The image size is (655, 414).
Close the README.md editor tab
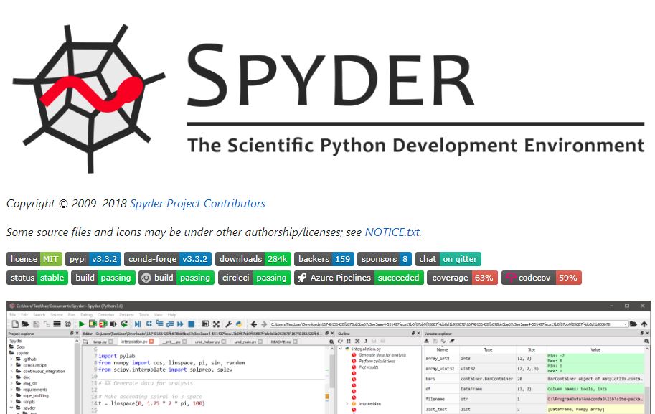[295, 342]
